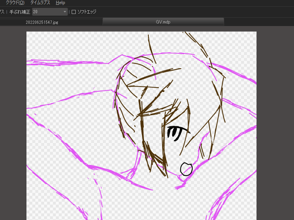Open the タイムラプス menu
The image size is (294, 220).
(x=40, y=3)
